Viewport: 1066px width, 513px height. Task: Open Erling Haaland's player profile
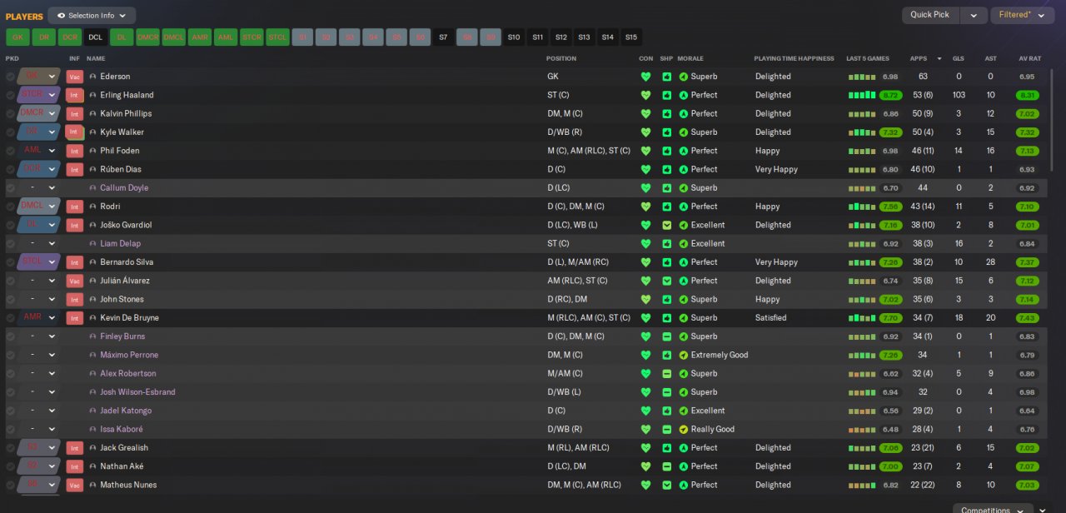[127, 95]
